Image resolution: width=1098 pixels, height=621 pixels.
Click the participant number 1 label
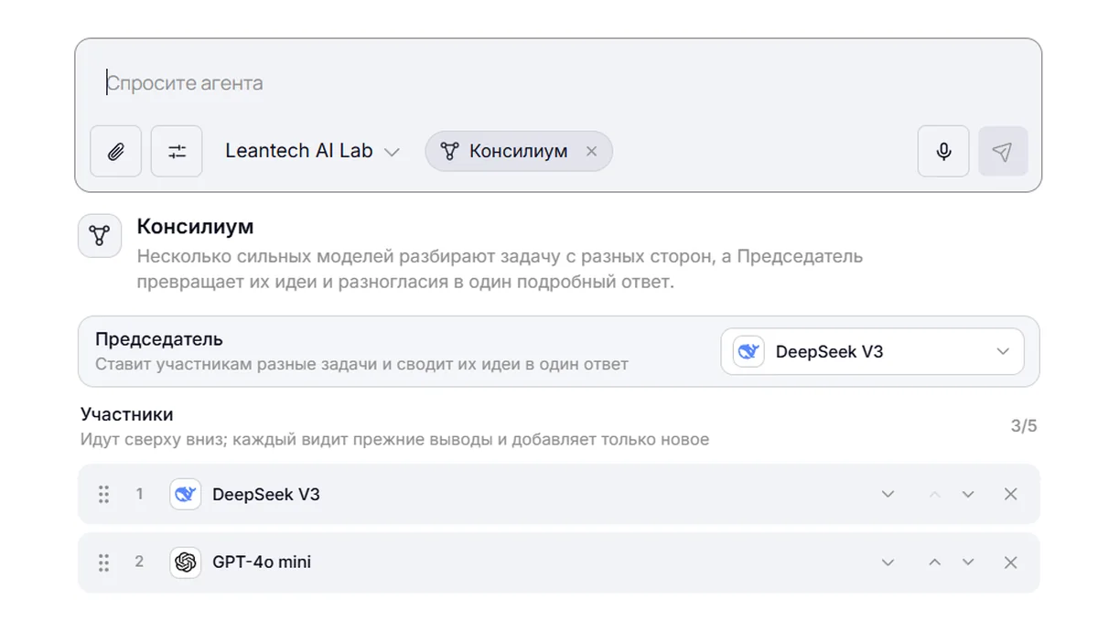pyautogui.click(x=140, y=494)
